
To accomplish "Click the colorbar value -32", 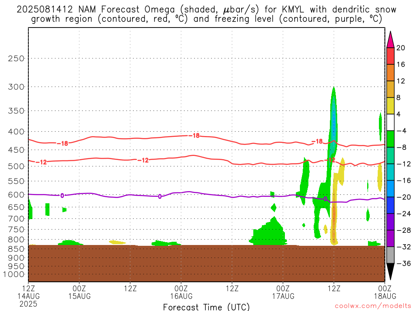I will (x=404, y=247).
